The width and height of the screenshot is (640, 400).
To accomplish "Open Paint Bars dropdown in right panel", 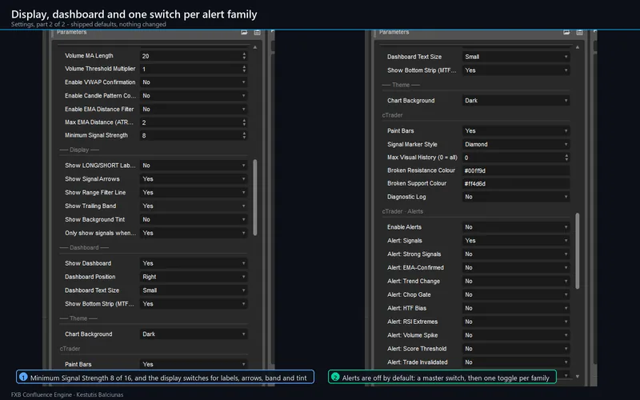I will 516,131.
